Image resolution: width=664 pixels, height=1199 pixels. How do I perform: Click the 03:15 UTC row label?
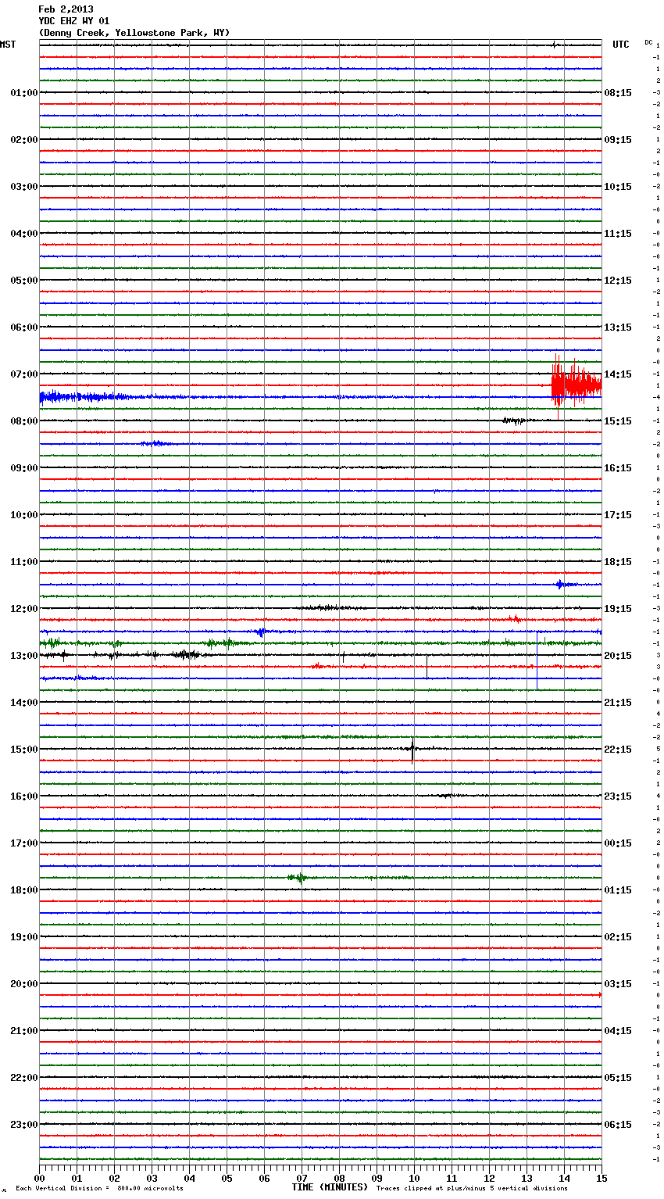click(x=618, y=984)
